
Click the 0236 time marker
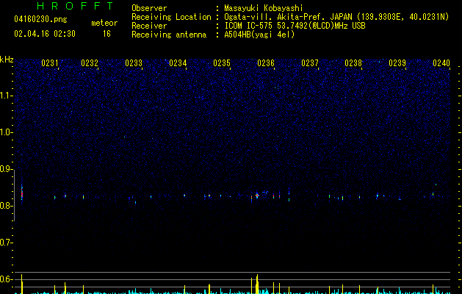(x=266, y=63)
